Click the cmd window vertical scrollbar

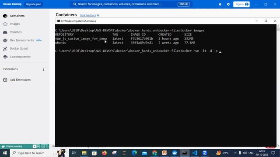pyautogui.click(x=278, y=85)
